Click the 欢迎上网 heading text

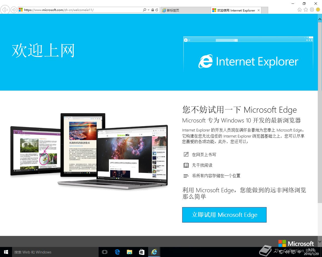click(43, 51)
